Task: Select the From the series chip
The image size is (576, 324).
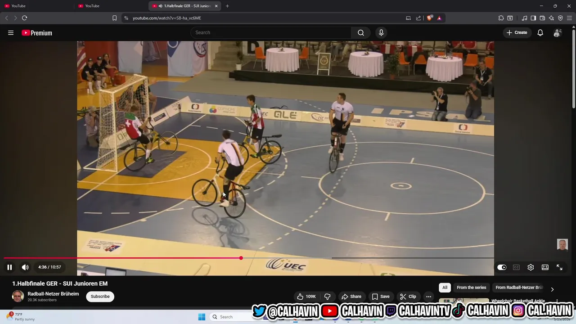Action: pos(471,288)
